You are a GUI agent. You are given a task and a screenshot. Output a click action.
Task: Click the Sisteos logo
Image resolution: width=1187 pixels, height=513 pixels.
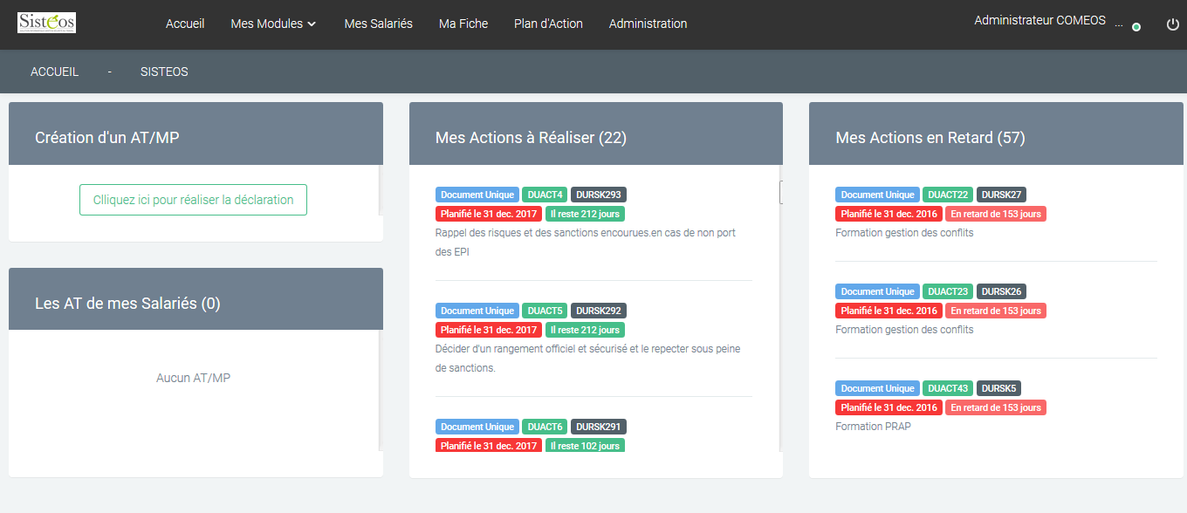pyautogui.click(x=47, y=23)
